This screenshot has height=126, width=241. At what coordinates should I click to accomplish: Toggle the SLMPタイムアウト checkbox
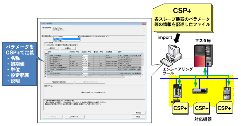[46, 63]
